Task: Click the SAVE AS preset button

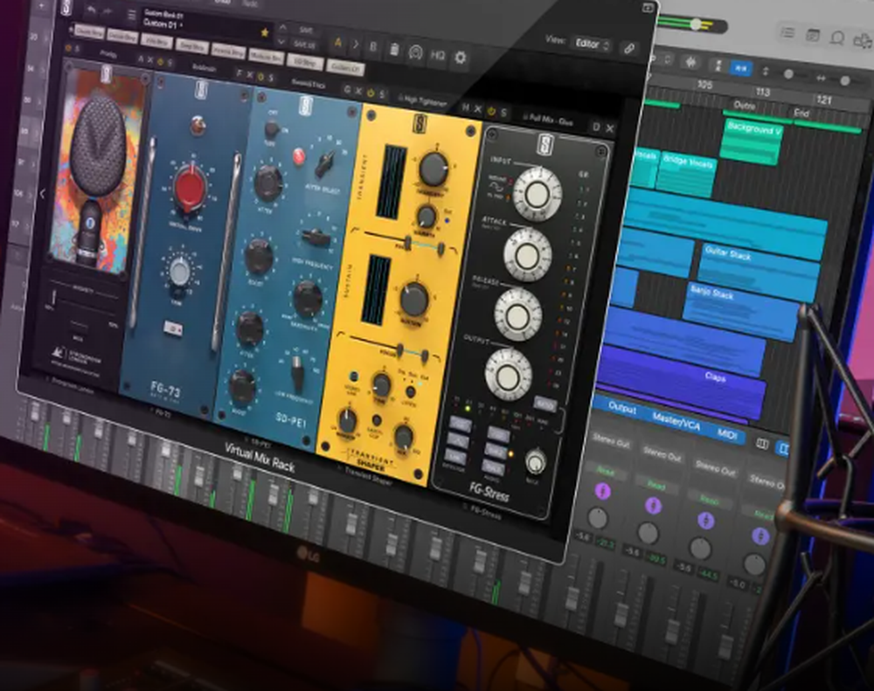Action: pyautogui.click(x=304, y=45)
